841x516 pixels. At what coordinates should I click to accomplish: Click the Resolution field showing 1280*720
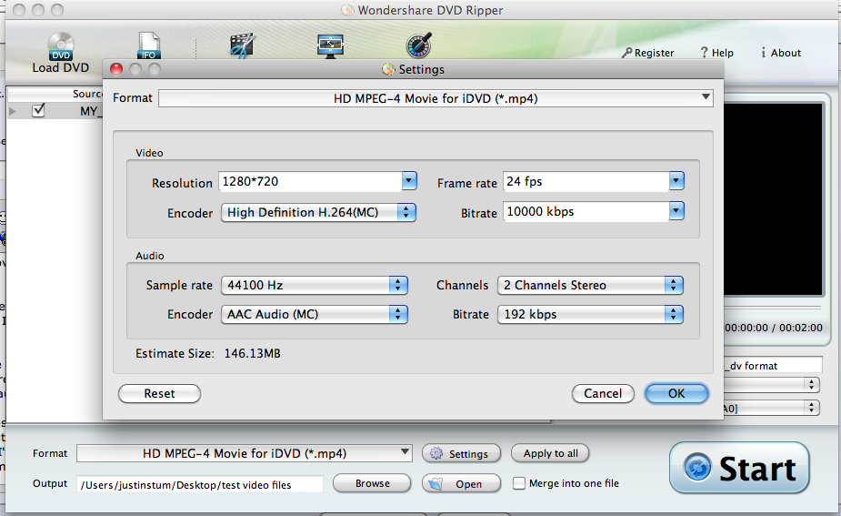[310, 181]
